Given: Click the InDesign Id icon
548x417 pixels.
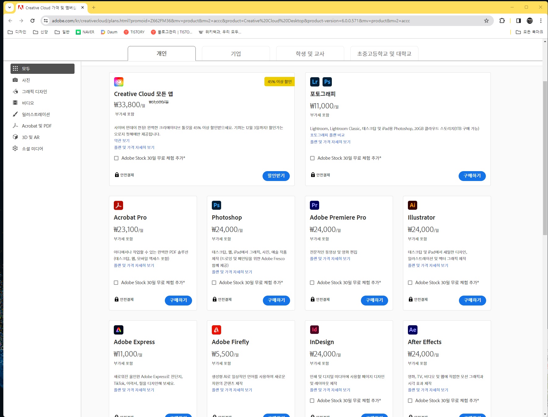Looking at the screenshot, I should coord(315,330).
